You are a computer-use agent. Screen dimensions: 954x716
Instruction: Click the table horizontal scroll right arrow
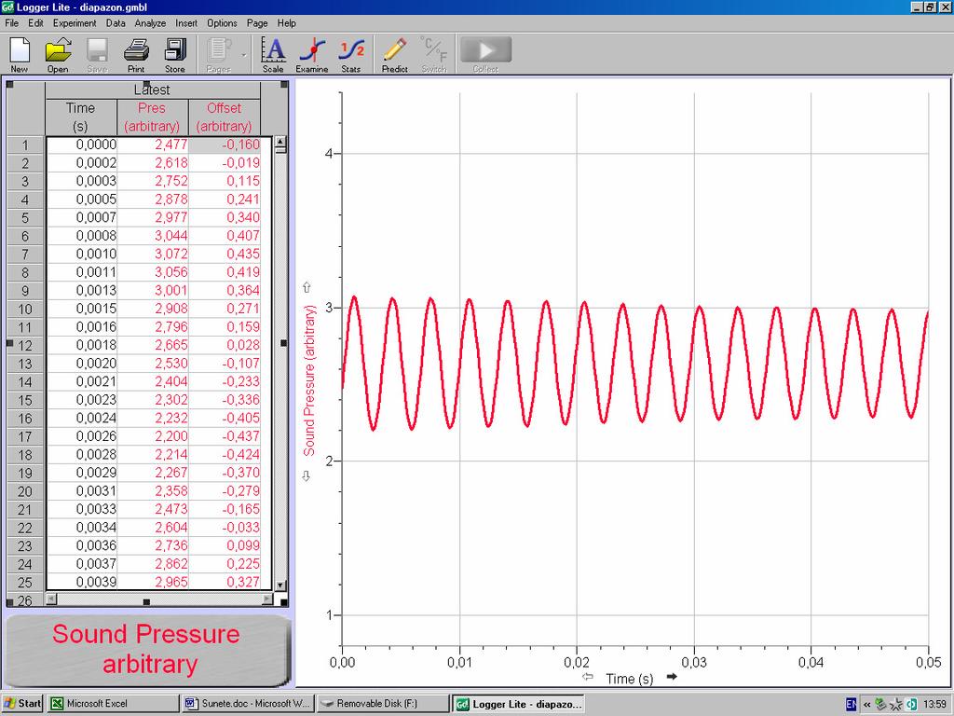point(267,599)
